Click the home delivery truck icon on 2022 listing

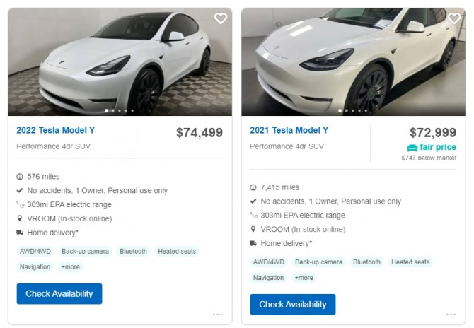click(x=20, y=233)
